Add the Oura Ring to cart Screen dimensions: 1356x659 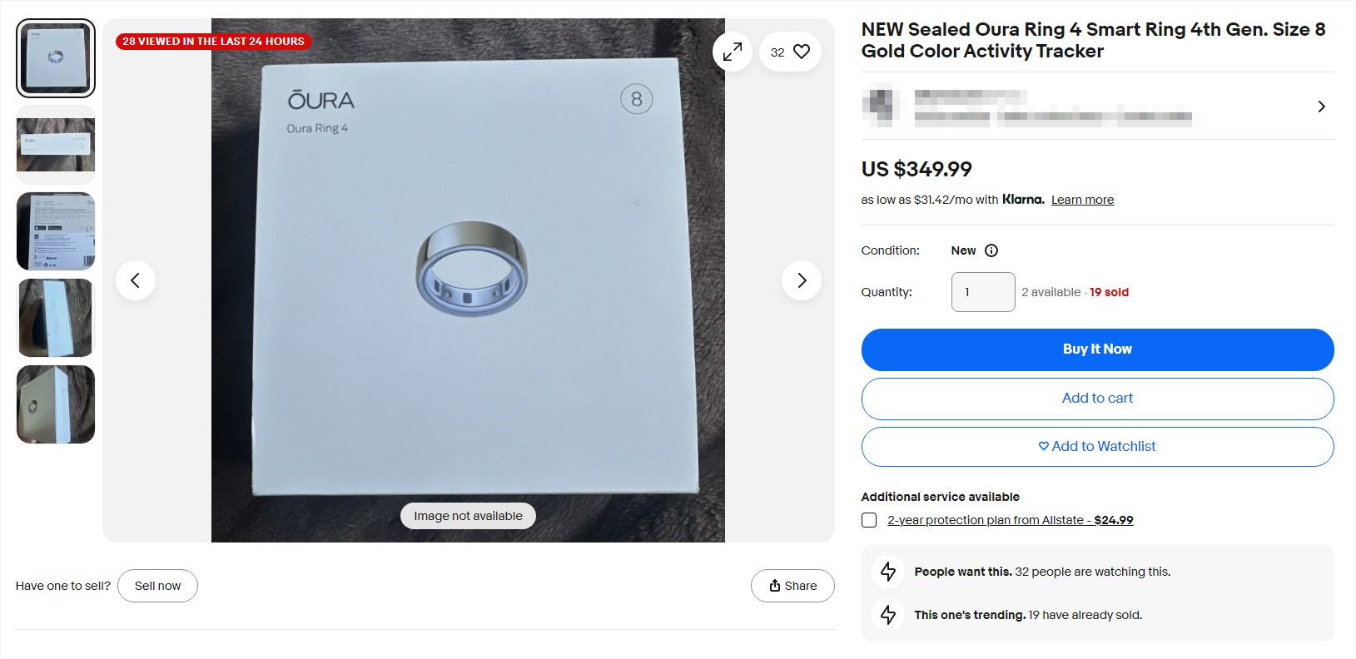(x=1097, y=398)
